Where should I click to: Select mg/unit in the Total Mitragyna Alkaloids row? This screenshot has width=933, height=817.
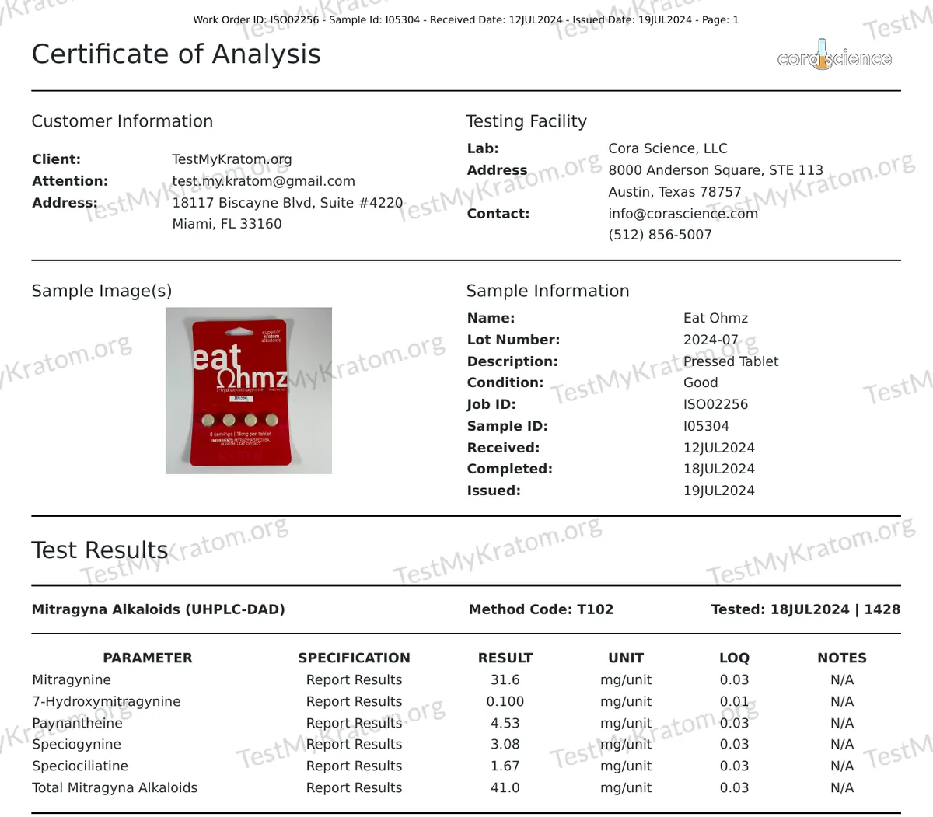(626, 787)
